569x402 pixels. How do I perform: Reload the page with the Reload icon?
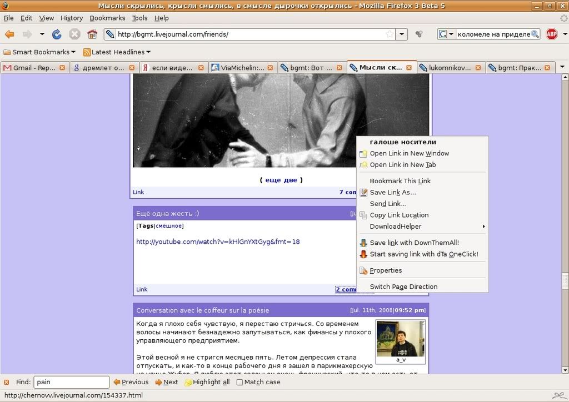(57, 34)
